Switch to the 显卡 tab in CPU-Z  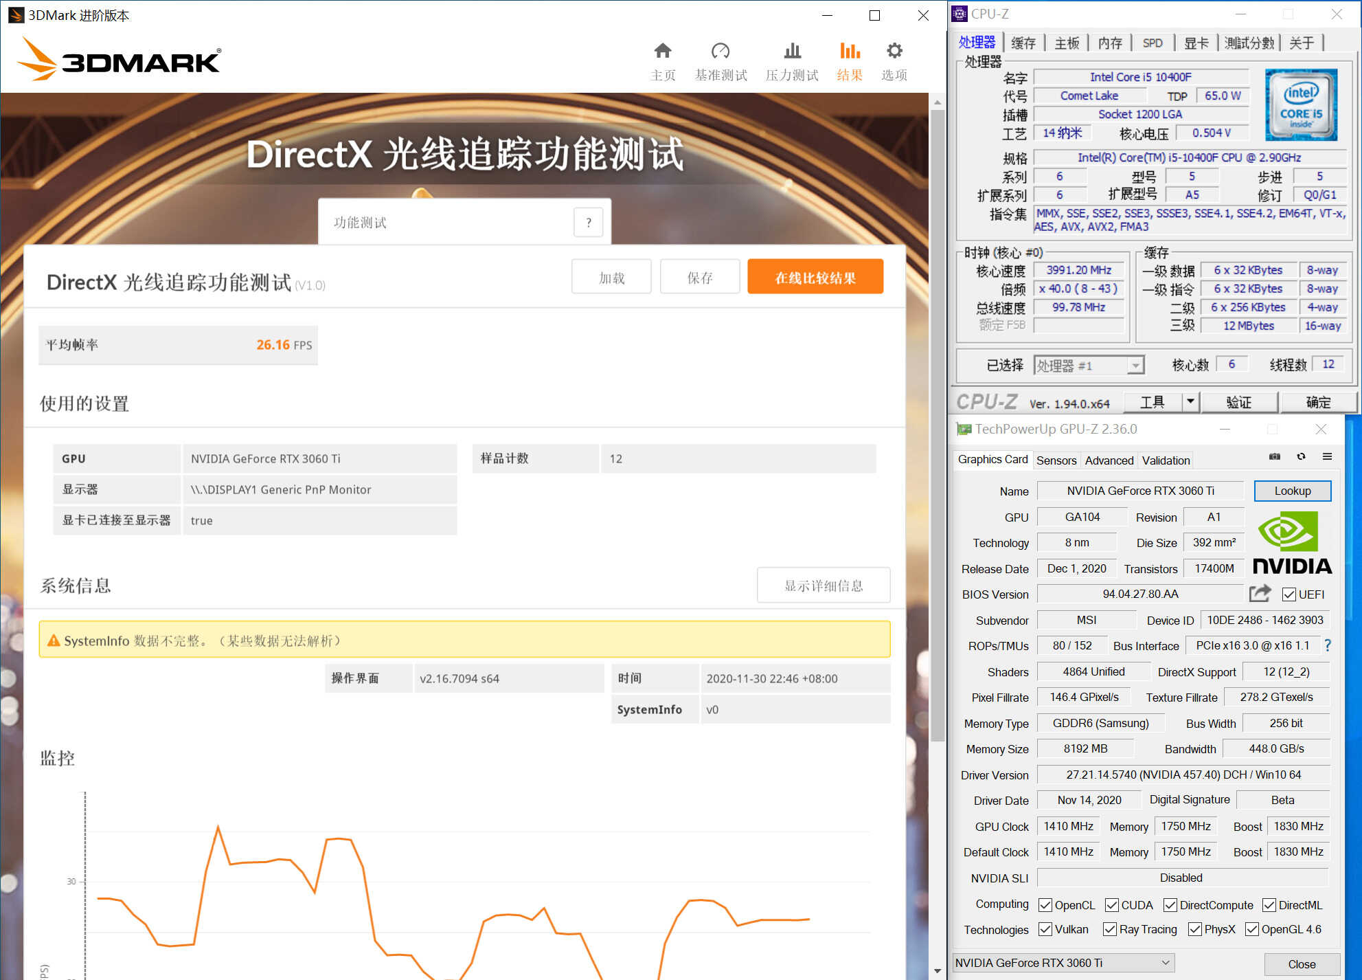[x=1196, y=43]
